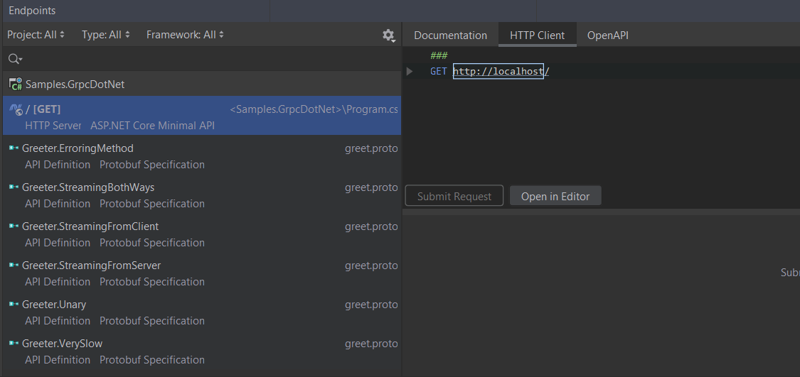
Task: Switch to the Documentation tab
Action: pos(451,35)
